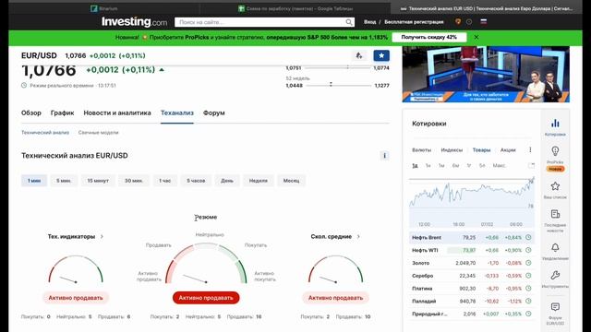Select the 30 мин timeframe

pyautogui.click(x=133, y=181)
